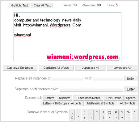Click the period symbol removal button
This screenshot has height=122, width=139.
pos(78,112)
